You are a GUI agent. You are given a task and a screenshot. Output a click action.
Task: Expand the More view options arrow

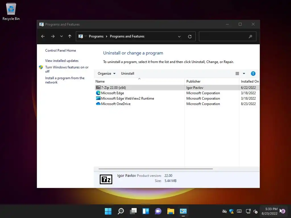pos(244,74)
